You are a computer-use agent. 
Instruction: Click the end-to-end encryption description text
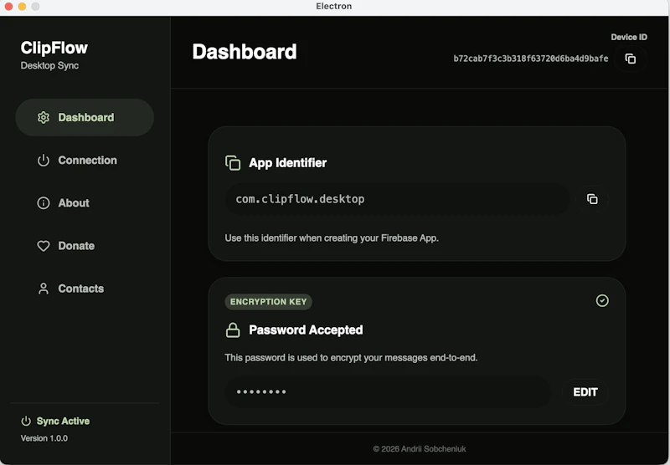[x=351, y=357]
